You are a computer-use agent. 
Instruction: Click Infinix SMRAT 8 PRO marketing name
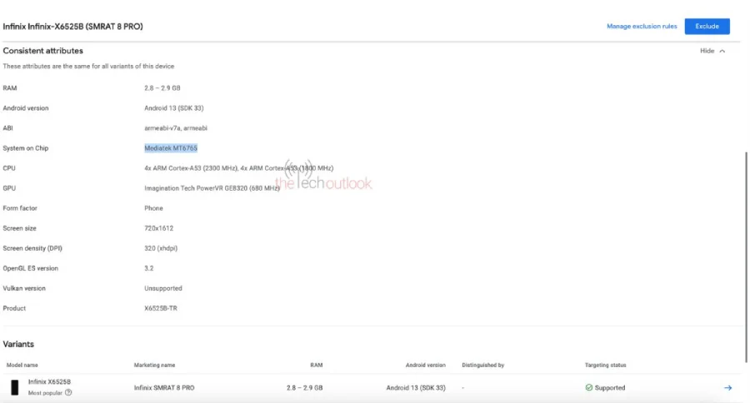point(164,388)
